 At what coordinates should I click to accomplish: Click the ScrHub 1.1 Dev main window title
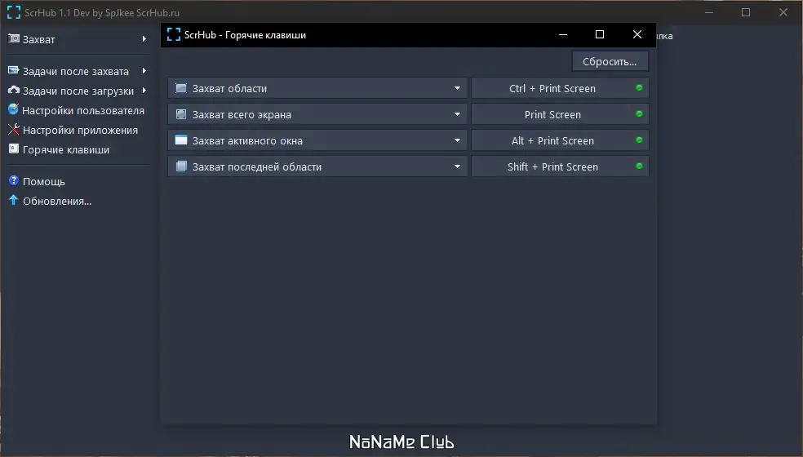(102, 13)
